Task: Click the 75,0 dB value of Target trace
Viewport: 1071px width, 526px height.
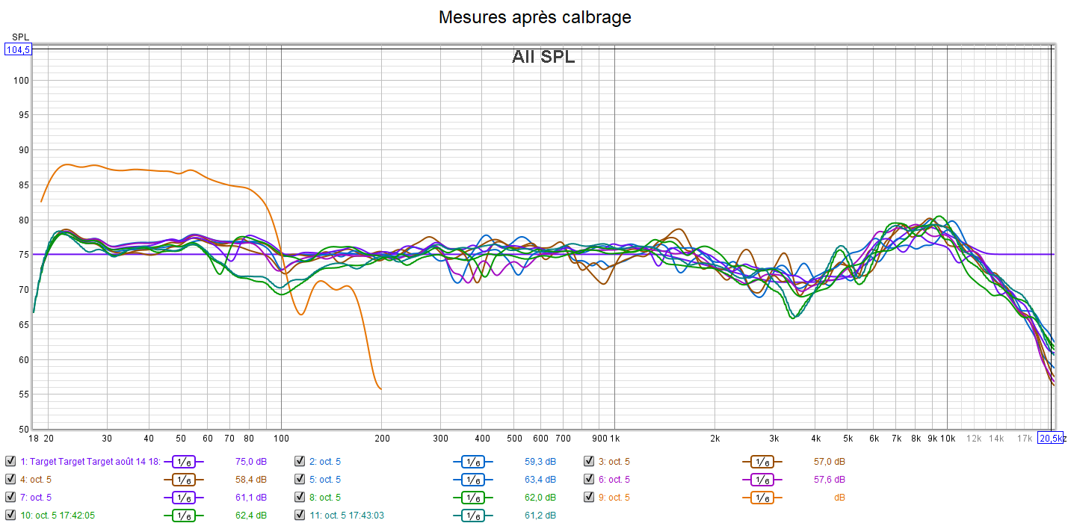Action: (x=251, y=461)
